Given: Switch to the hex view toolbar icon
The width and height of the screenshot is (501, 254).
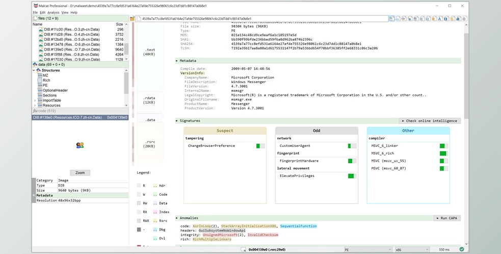Looking at the screenshot, I should tap(398, 18).
